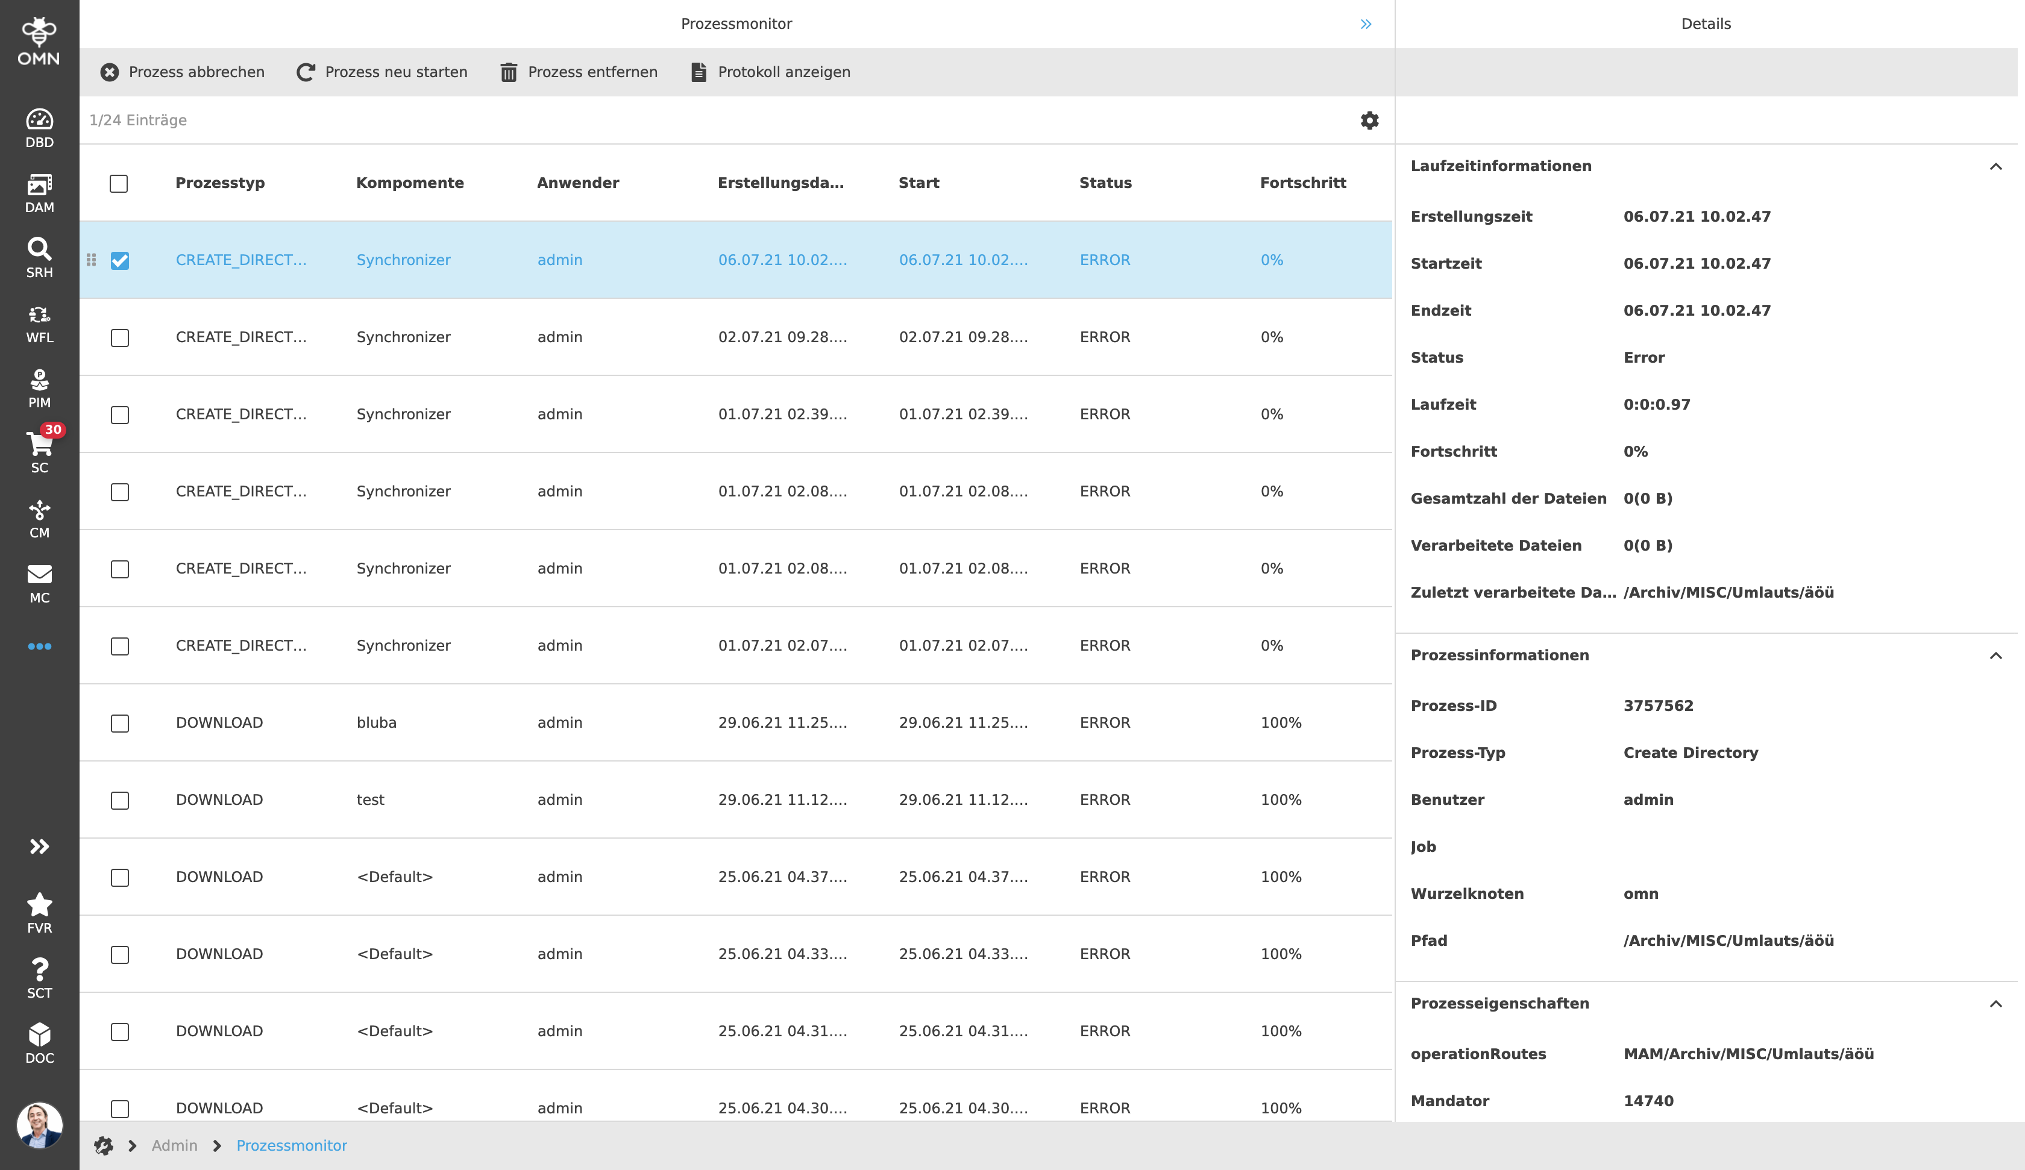
Task: Click the OMN bee logo
Action: (39, 34)
